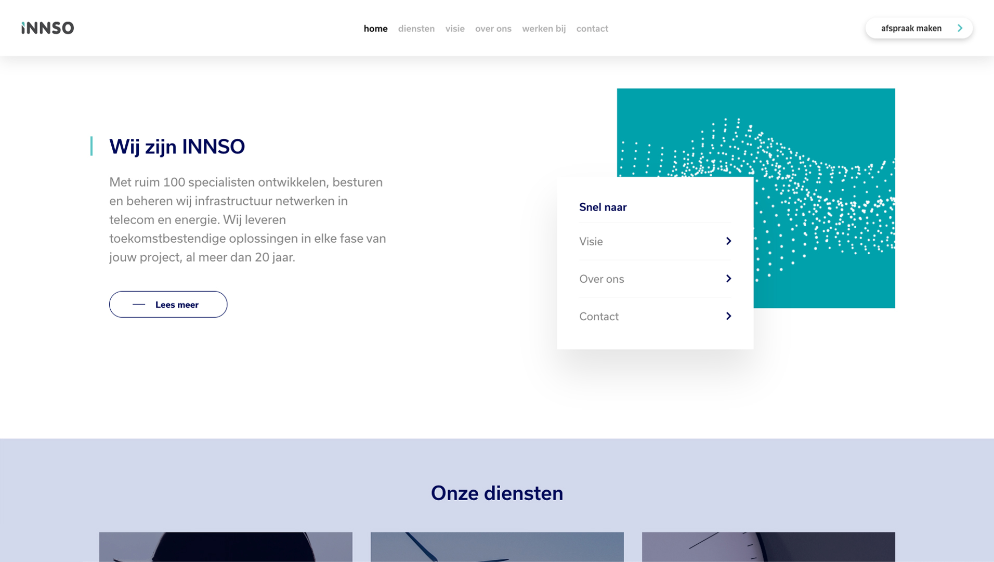Click the Snel naar title
The width and height of the screenshot is (994, 562).
603,207
